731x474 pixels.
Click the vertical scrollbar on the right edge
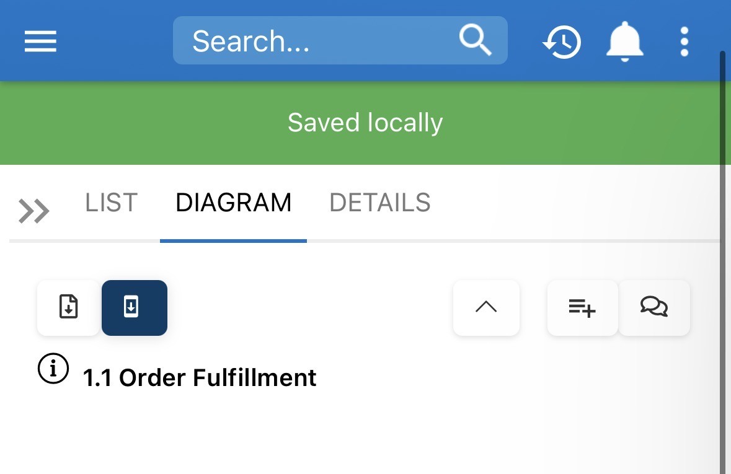[722, 248]
